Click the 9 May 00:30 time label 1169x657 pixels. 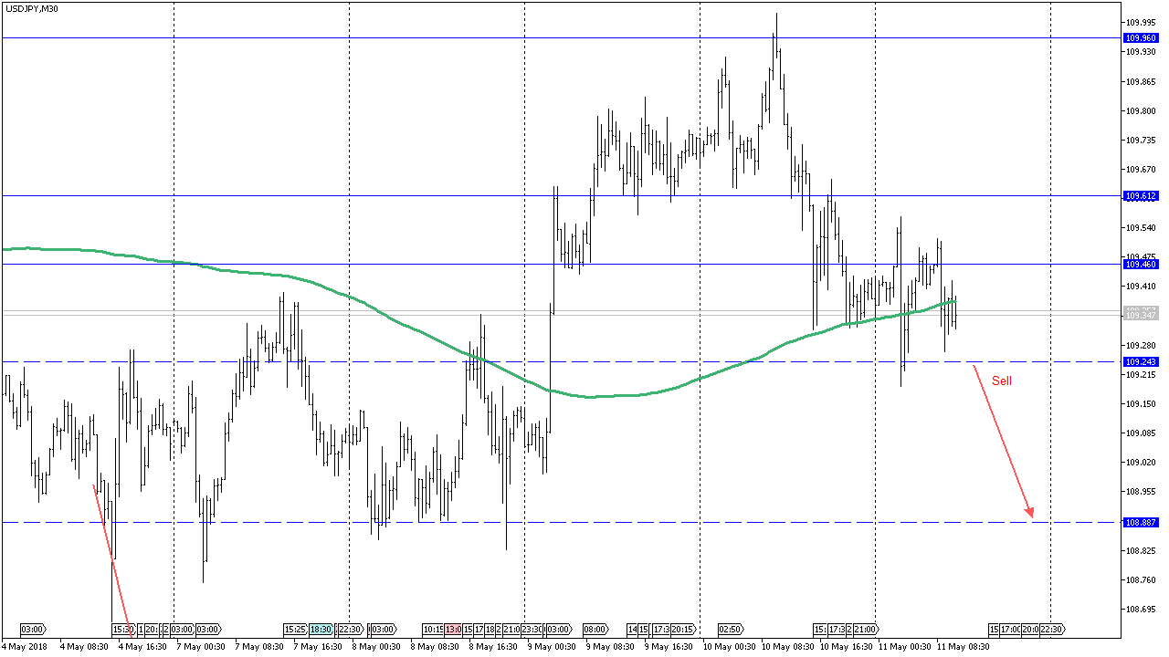tap(552, 646)
